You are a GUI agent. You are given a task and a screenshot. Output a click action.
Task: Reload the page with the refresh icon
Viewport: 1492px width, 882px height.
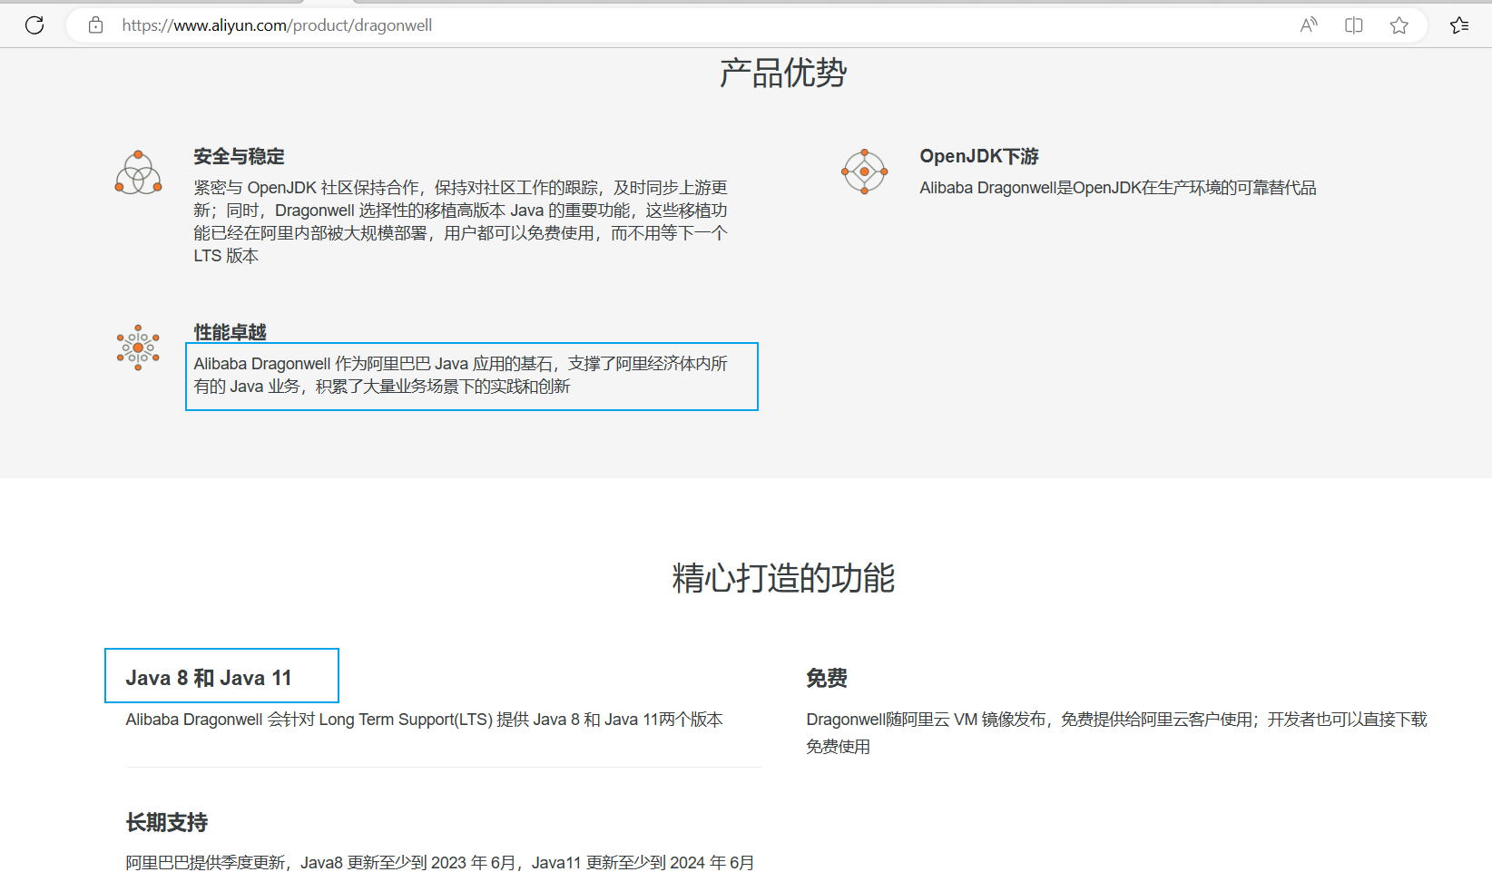point(34,25)
